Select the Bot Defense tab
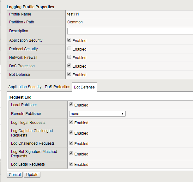193x182 pixels. pos(84,87)
